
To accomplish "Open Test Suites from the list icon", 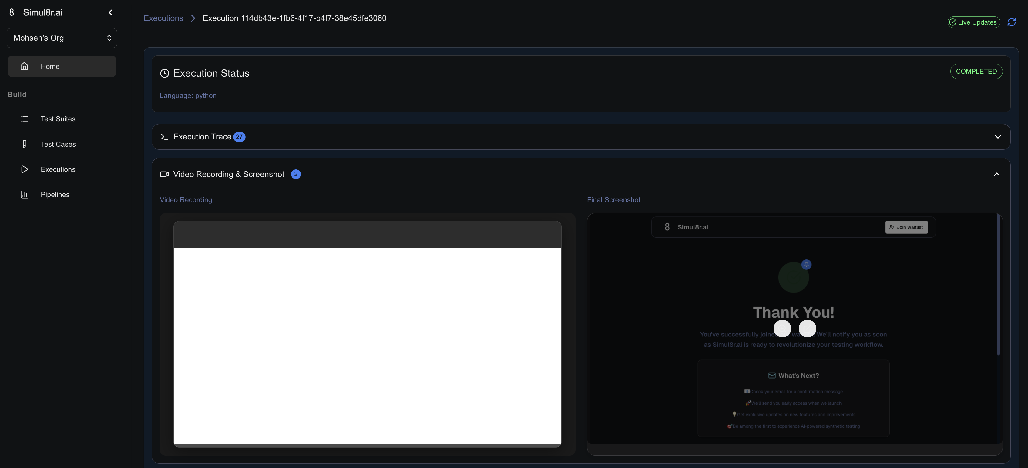I will pos(24,119).
